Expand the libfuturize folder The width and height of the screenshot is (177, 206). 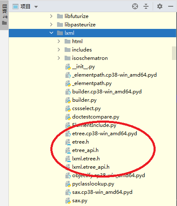point(51,16)
